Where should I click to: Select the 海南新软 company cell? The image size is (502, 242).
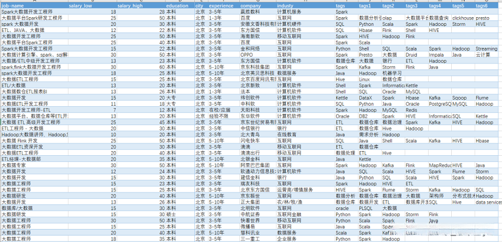(x=257, y=37)
